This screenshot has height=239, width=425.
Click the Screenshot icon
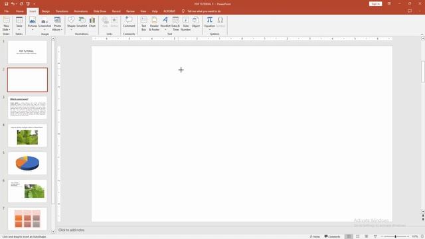click(x=44, y=20)
